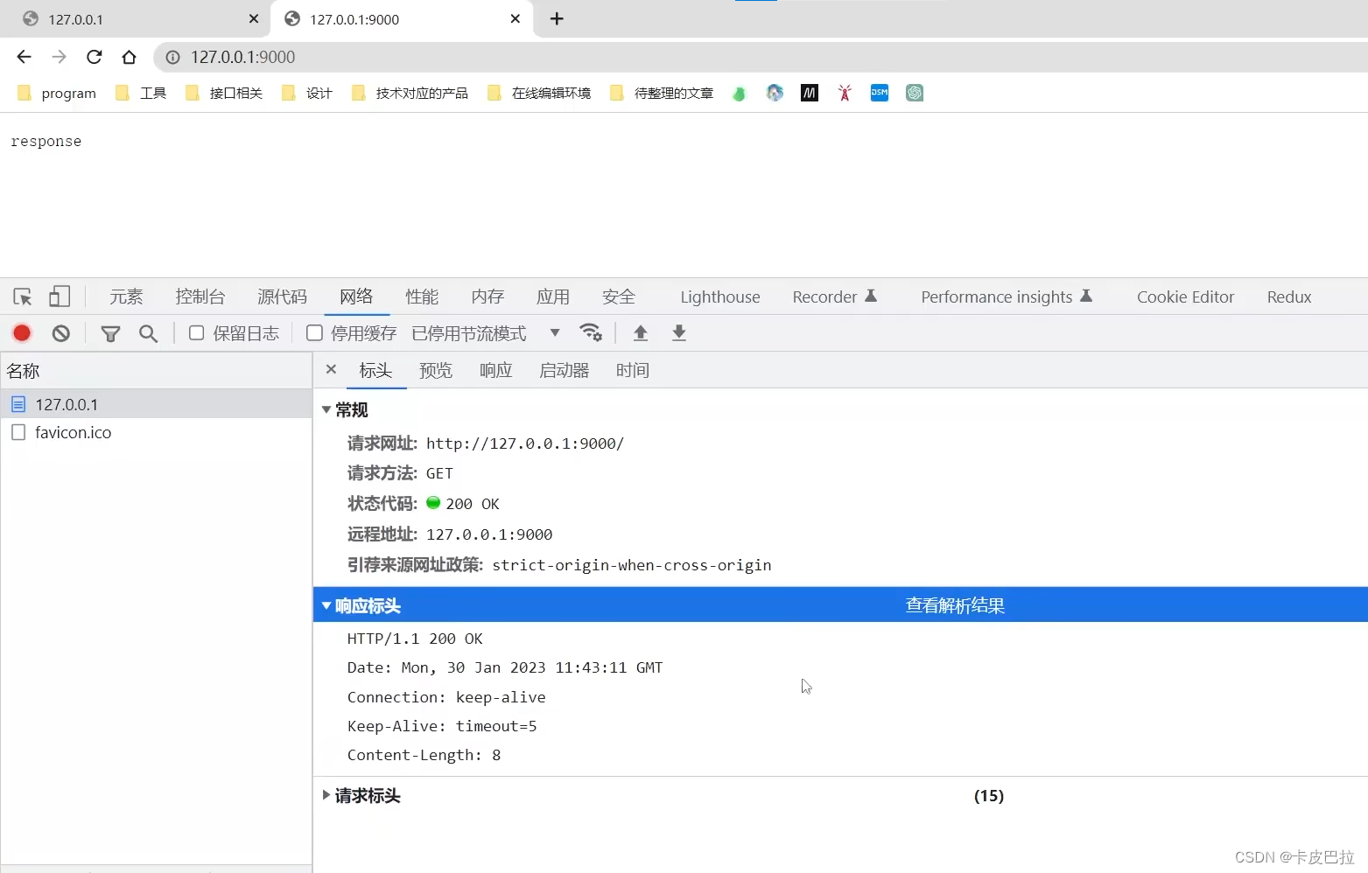The image size is (1368, 873).
Task: Enable 保留日志 checkbox
Action: point(197,332)
